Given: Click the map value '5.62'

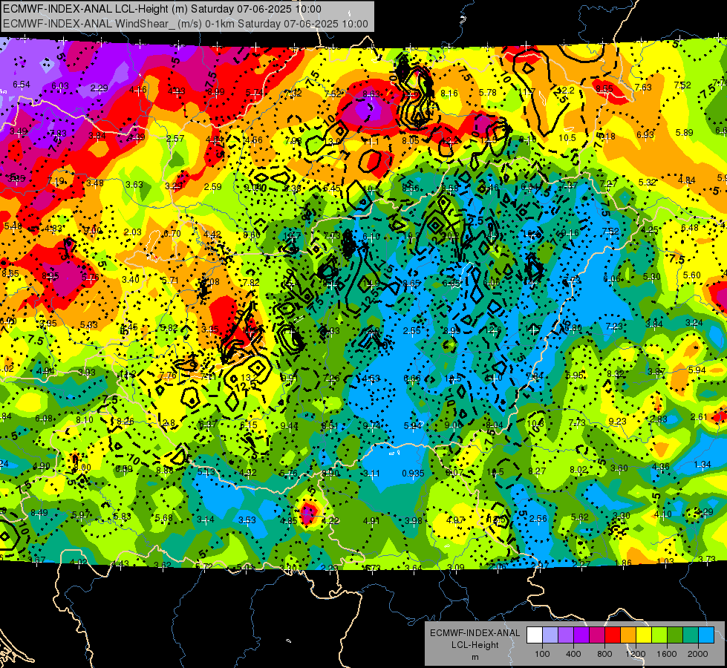Looking at the screenshot, I should coord(579,517).
